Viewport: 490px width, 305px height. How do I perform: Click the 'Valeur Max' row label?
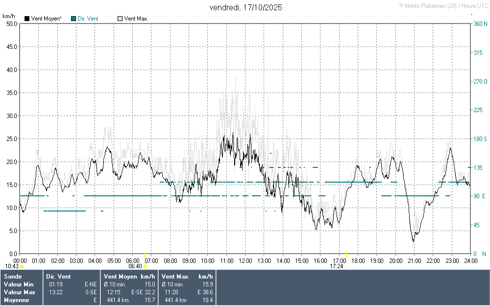click(19, 292)
